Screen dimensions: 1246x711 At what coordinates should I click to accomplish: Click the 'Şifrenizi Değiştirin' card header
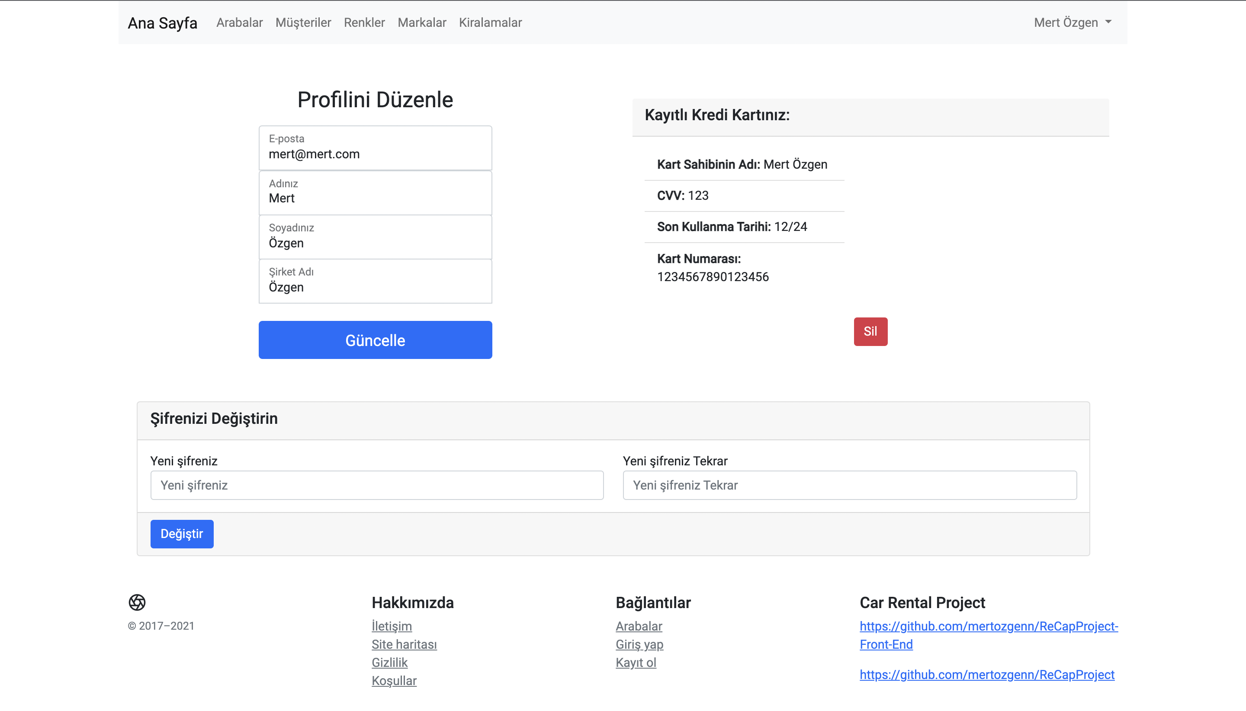[613, 421]
